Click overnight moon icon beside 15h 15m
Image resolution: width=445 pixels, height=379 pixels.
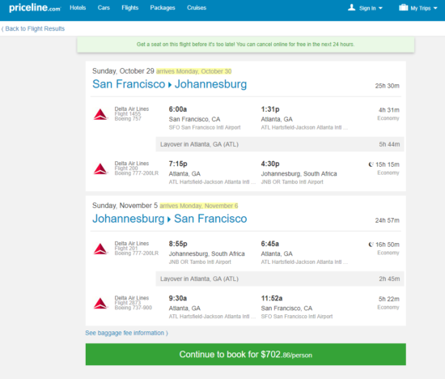click(x=371, y=164)
